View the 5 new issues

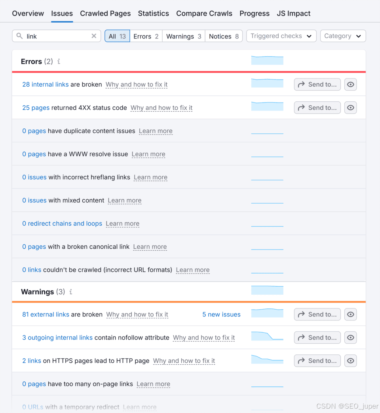point(222,314)
